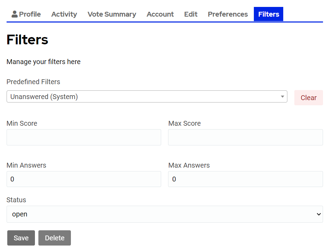Viewport: 332px width, 249px height.
Task: Click into the Max Answers field
Action: click(246, 179)
